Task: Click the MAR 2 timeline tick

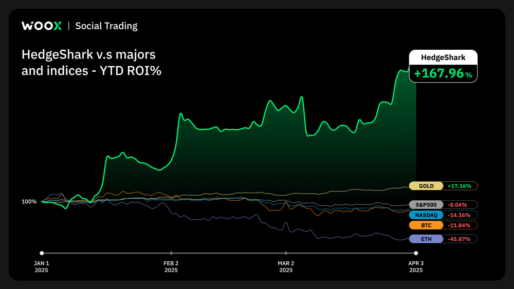Action: [x=286, y=253]
